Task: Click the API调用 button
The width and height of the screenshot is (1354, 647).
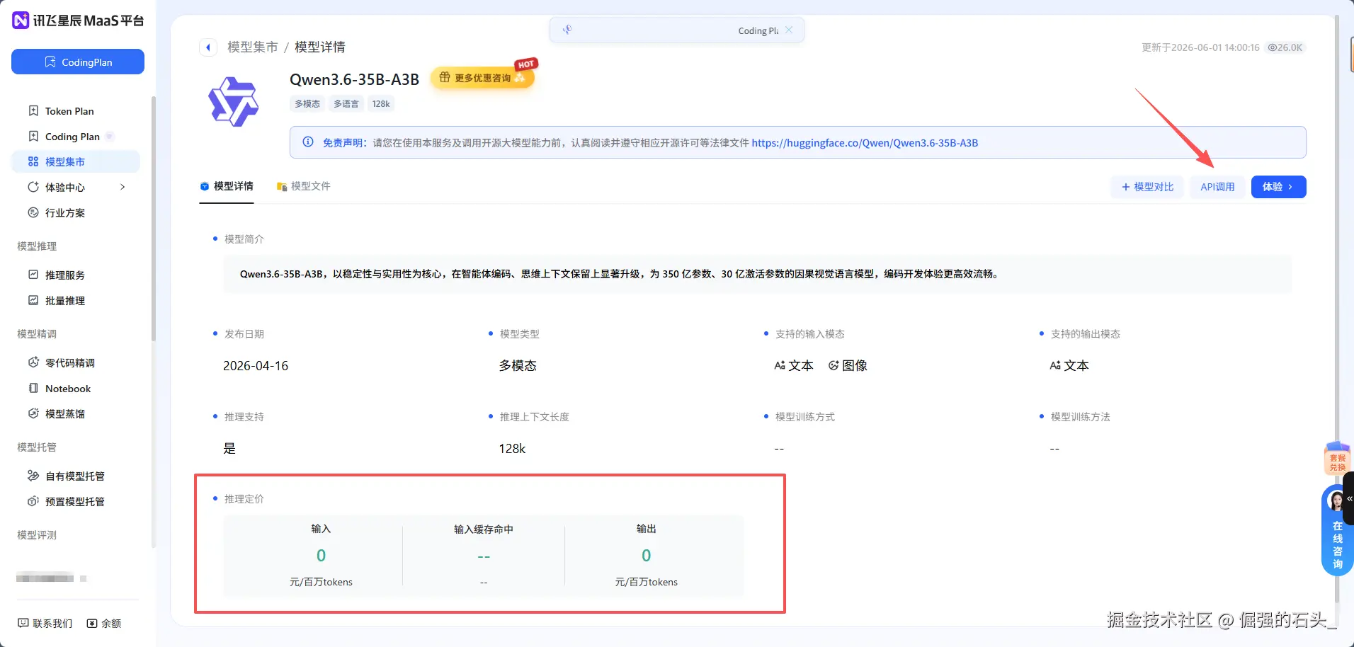Action: click(1217, 187)
